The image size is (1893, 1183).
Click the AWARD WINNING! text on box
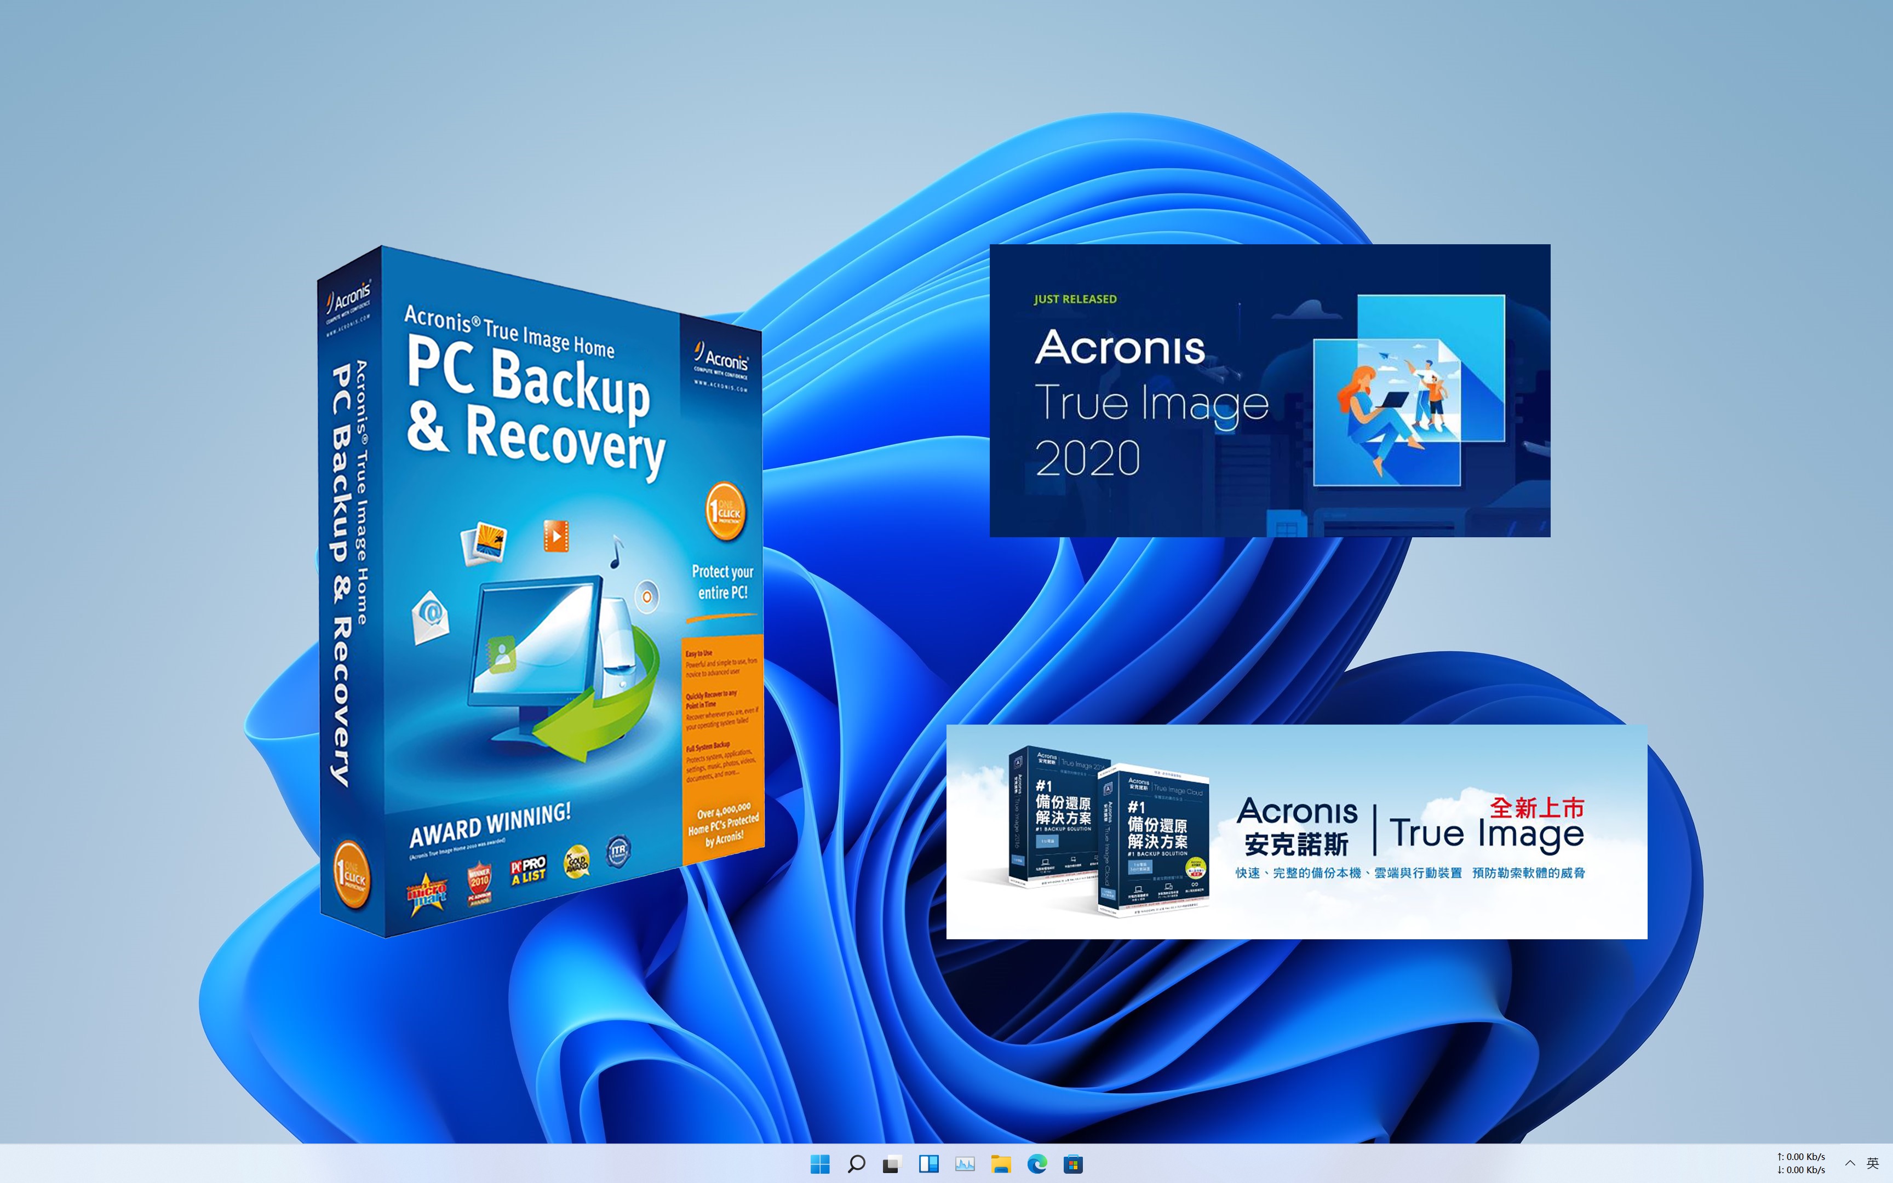coord(490,825)
